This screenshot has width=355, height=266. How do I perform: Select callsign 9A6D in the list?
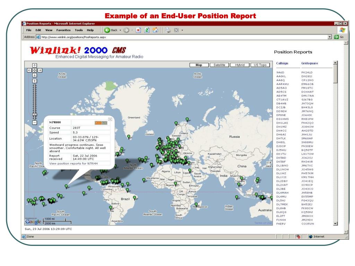pos(280,72)
